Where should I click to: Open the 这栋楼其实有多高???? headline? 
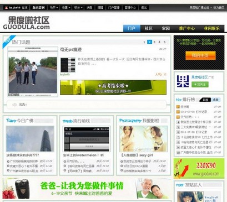coord(23,156)
